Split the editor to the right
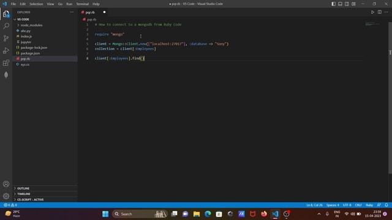The height and width of the screenshot is (220, 392). pyautogui.click(x=380, y=12)
